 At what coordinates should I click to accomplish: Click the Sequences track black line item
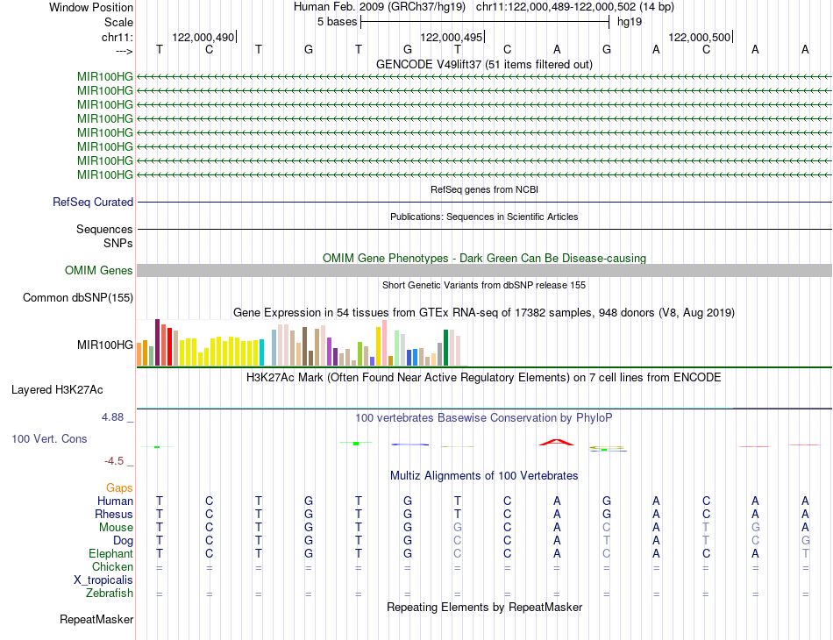coord(484,229)
